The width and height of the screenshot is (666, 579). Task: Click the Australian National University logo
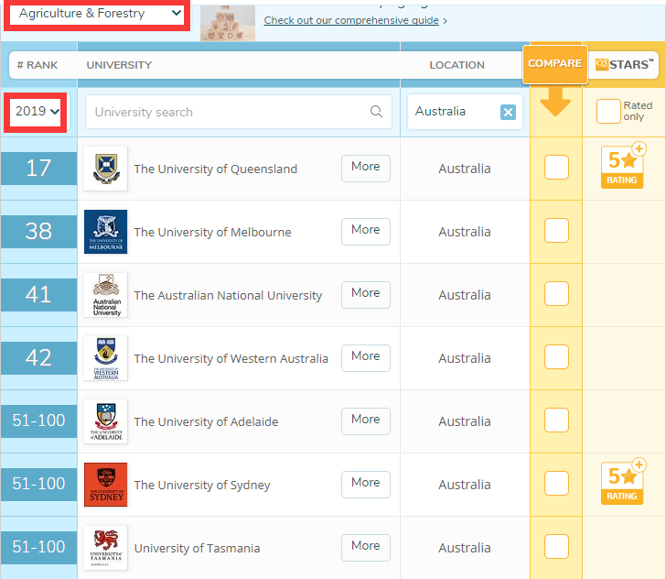tap(105, 295)
